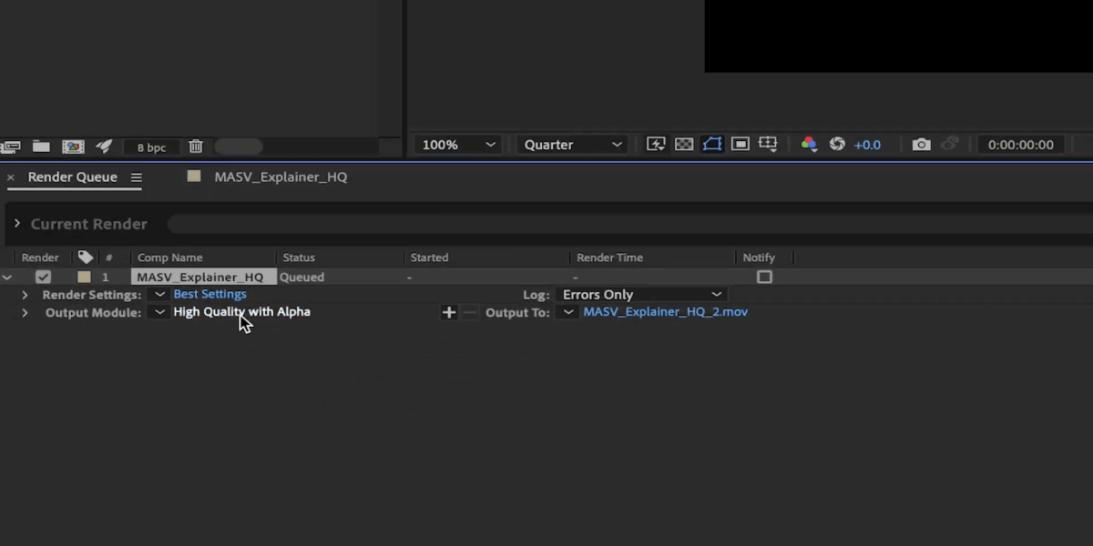The image size is (1093, 546).
Task: Click the MASV_Explainer_HQ_2.mov output file link
Action: (665, 312)
